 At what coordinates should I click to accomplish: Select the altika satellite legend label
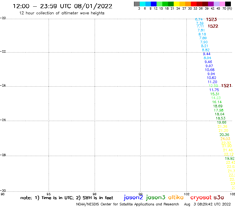point(176,197)
